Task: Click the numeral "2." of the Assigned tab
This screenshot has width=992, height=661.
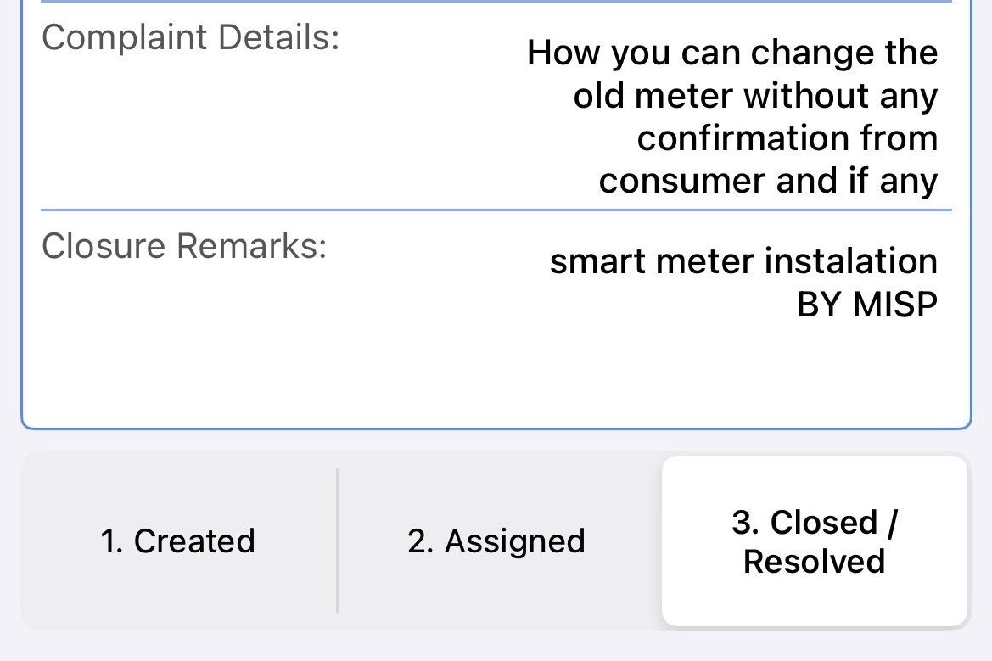Action: point(420,541)
